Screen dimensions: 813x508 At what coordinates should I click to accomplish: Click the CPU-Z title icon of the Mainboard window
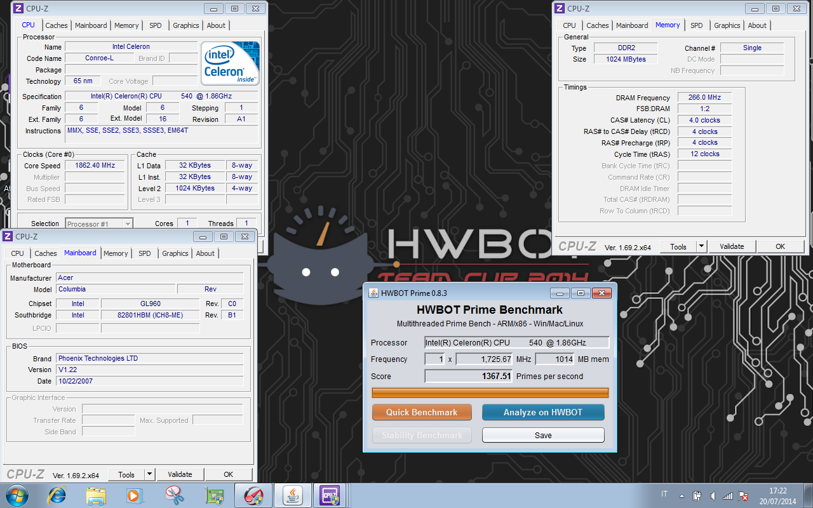pyautogui.click(x=8, y=236)
